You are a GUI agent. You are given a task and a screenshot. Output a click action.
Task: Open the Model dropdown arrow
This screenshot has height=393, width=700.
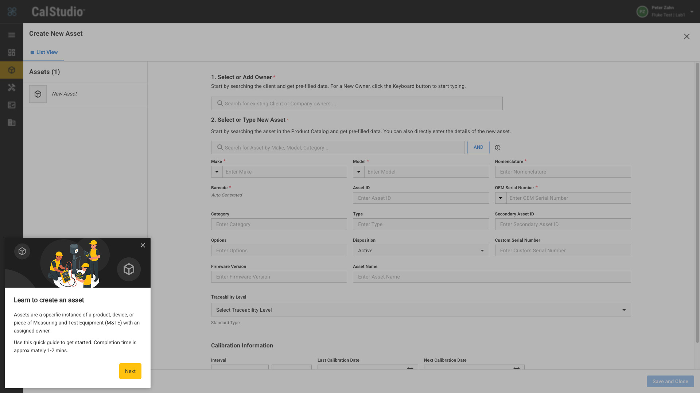[x=359, y=172]
